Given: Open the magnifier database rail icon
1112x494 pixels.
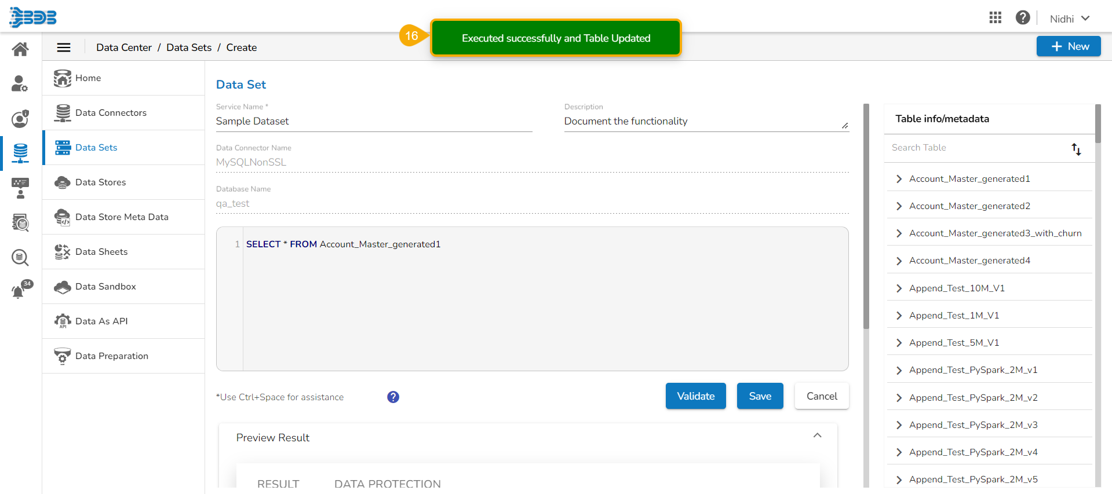Looking at the screenshot, I should (20, 257).
